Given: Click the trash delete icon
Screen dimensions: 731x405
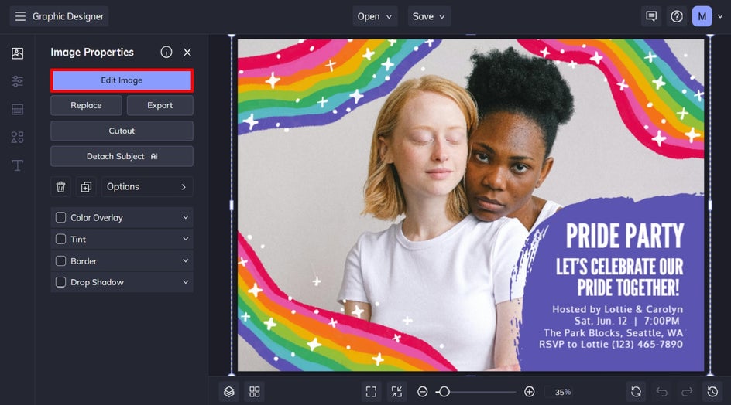Looking at the screenshot, I should tap(61, 187).
